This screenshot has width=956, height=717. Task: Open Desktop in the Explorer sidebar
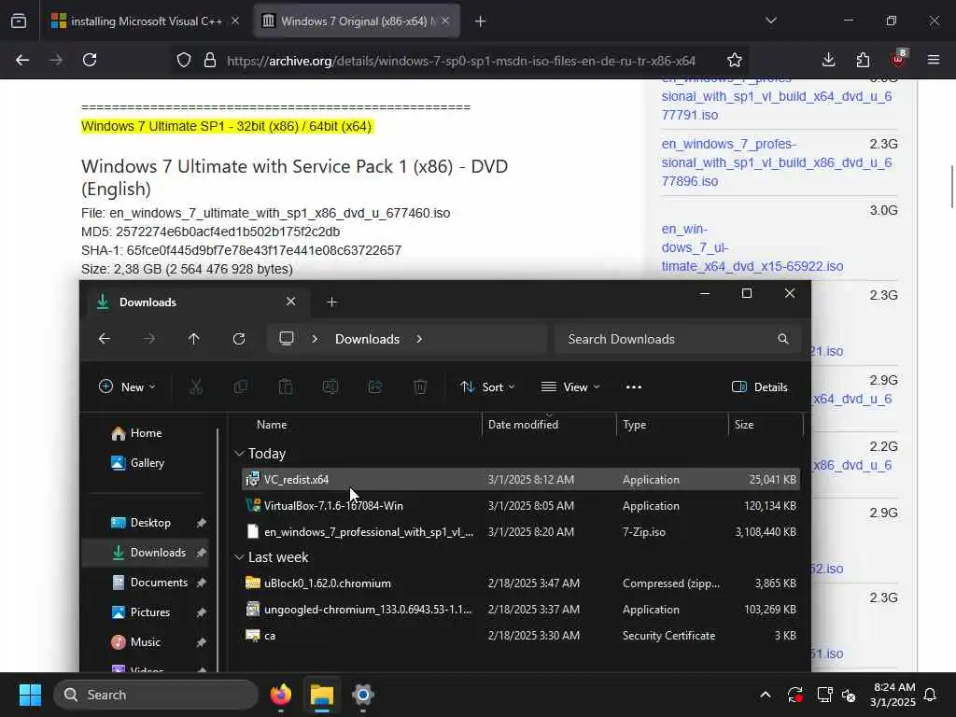click(x=145, y=523)
